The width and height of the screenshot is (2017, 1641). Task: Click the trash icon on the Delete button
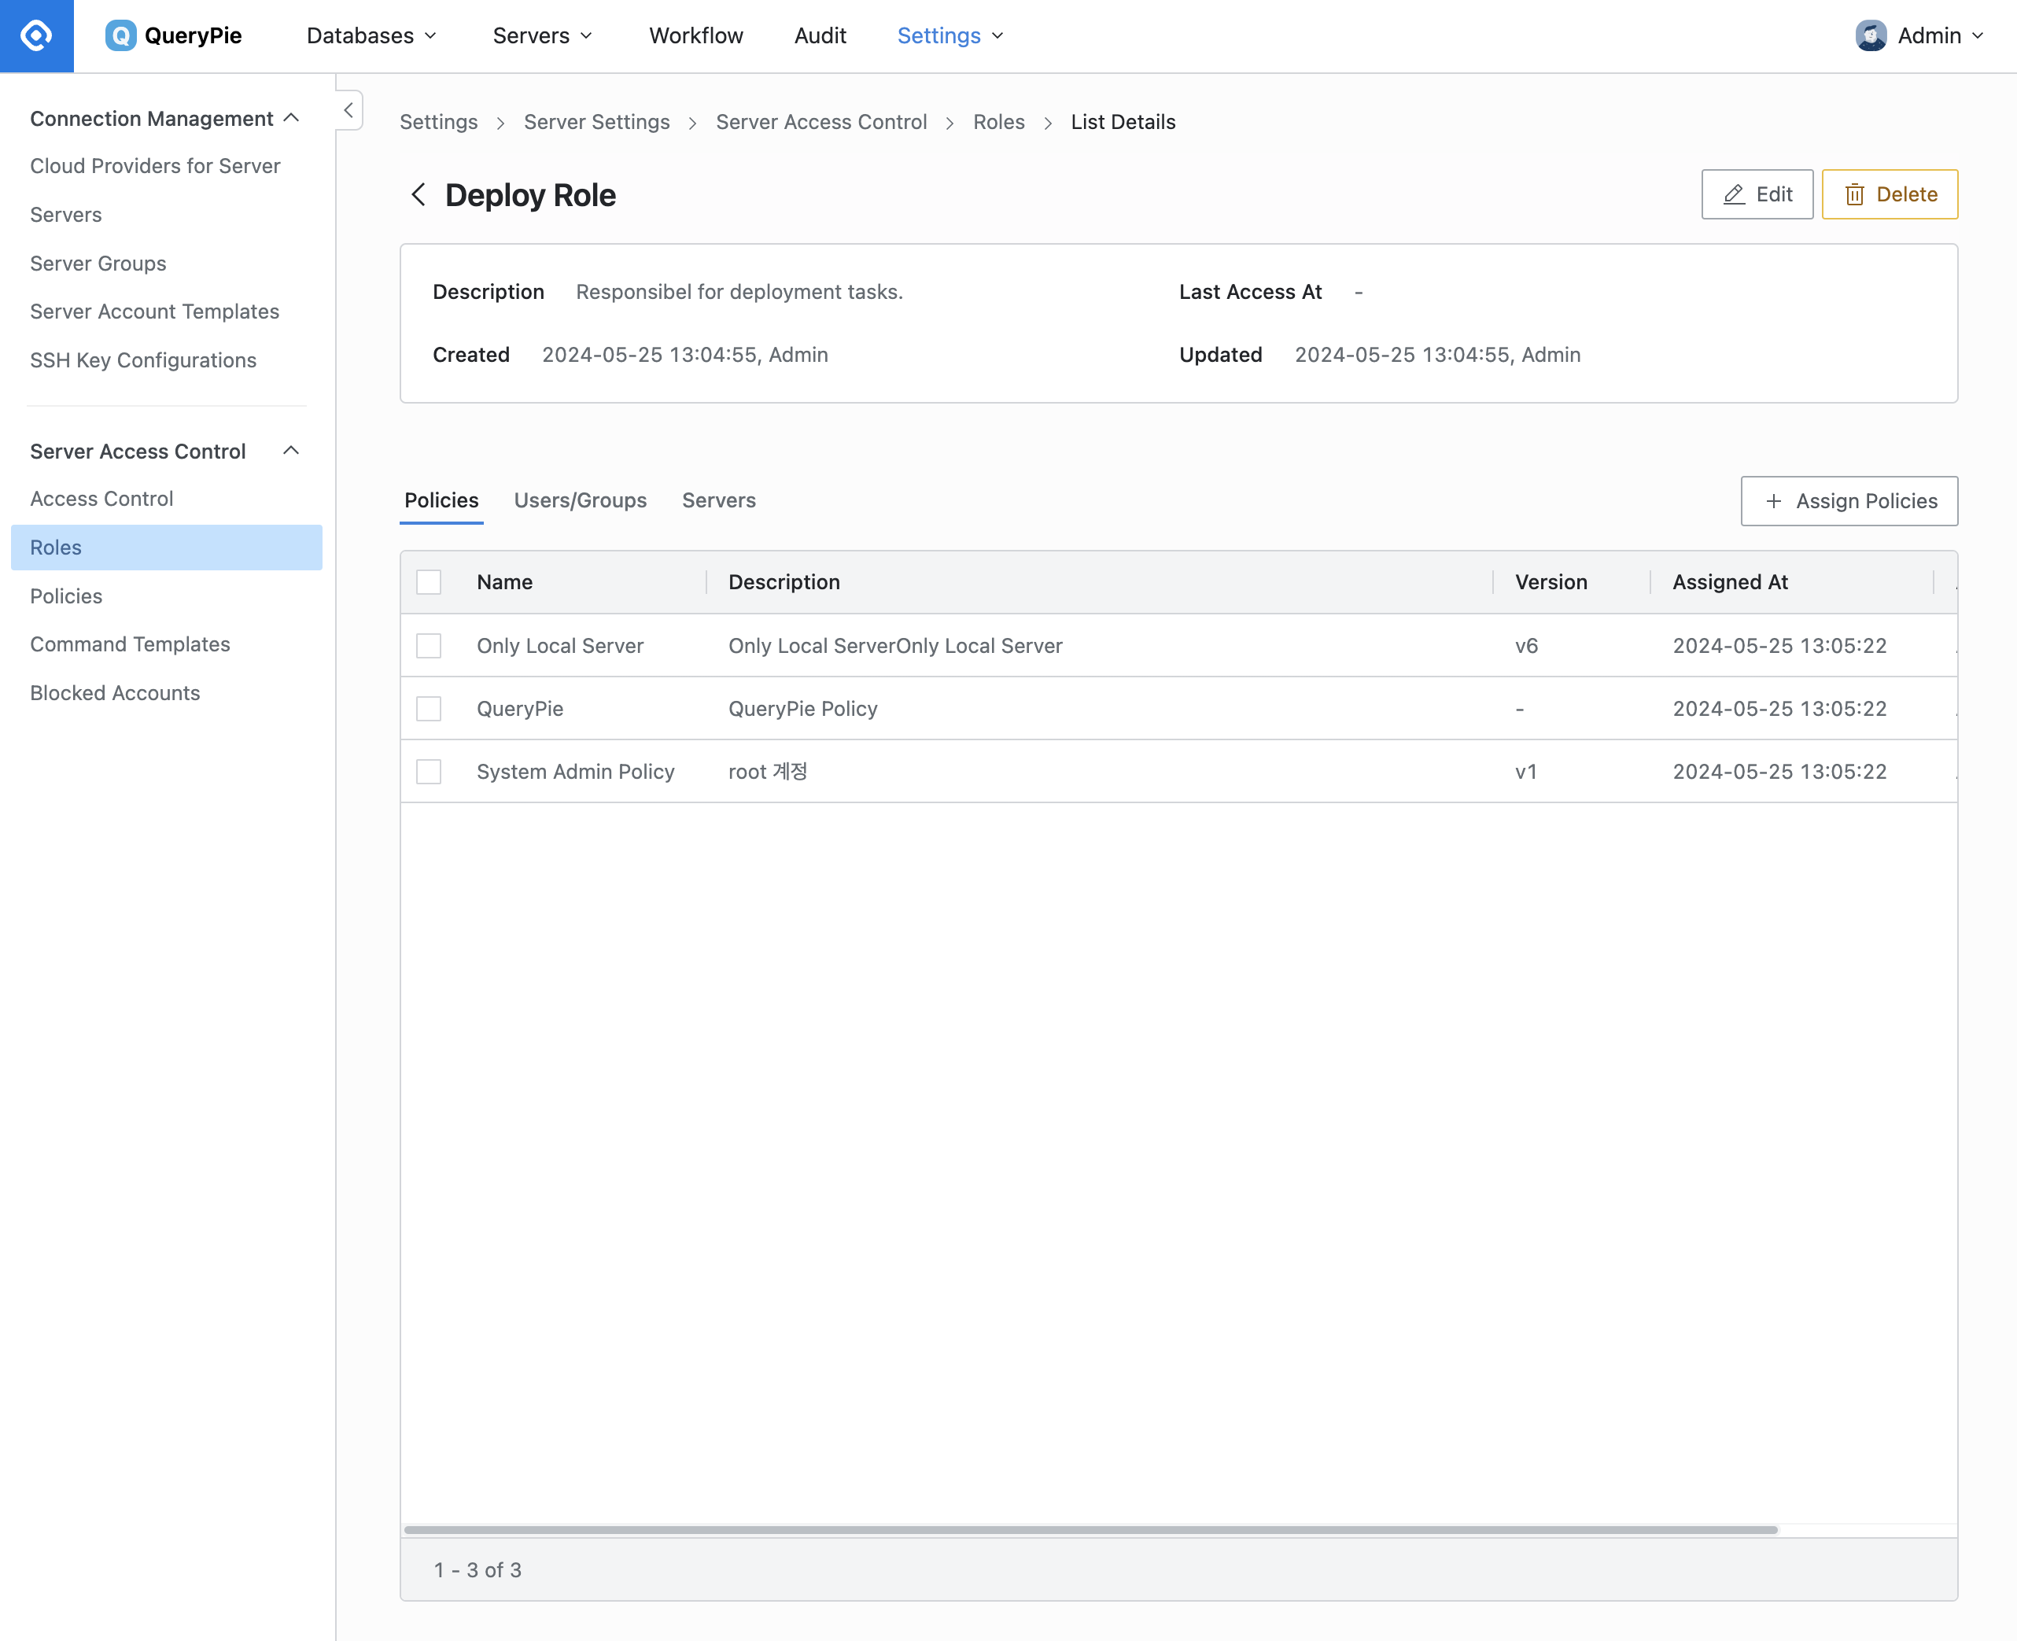[x=1854, y=195]
